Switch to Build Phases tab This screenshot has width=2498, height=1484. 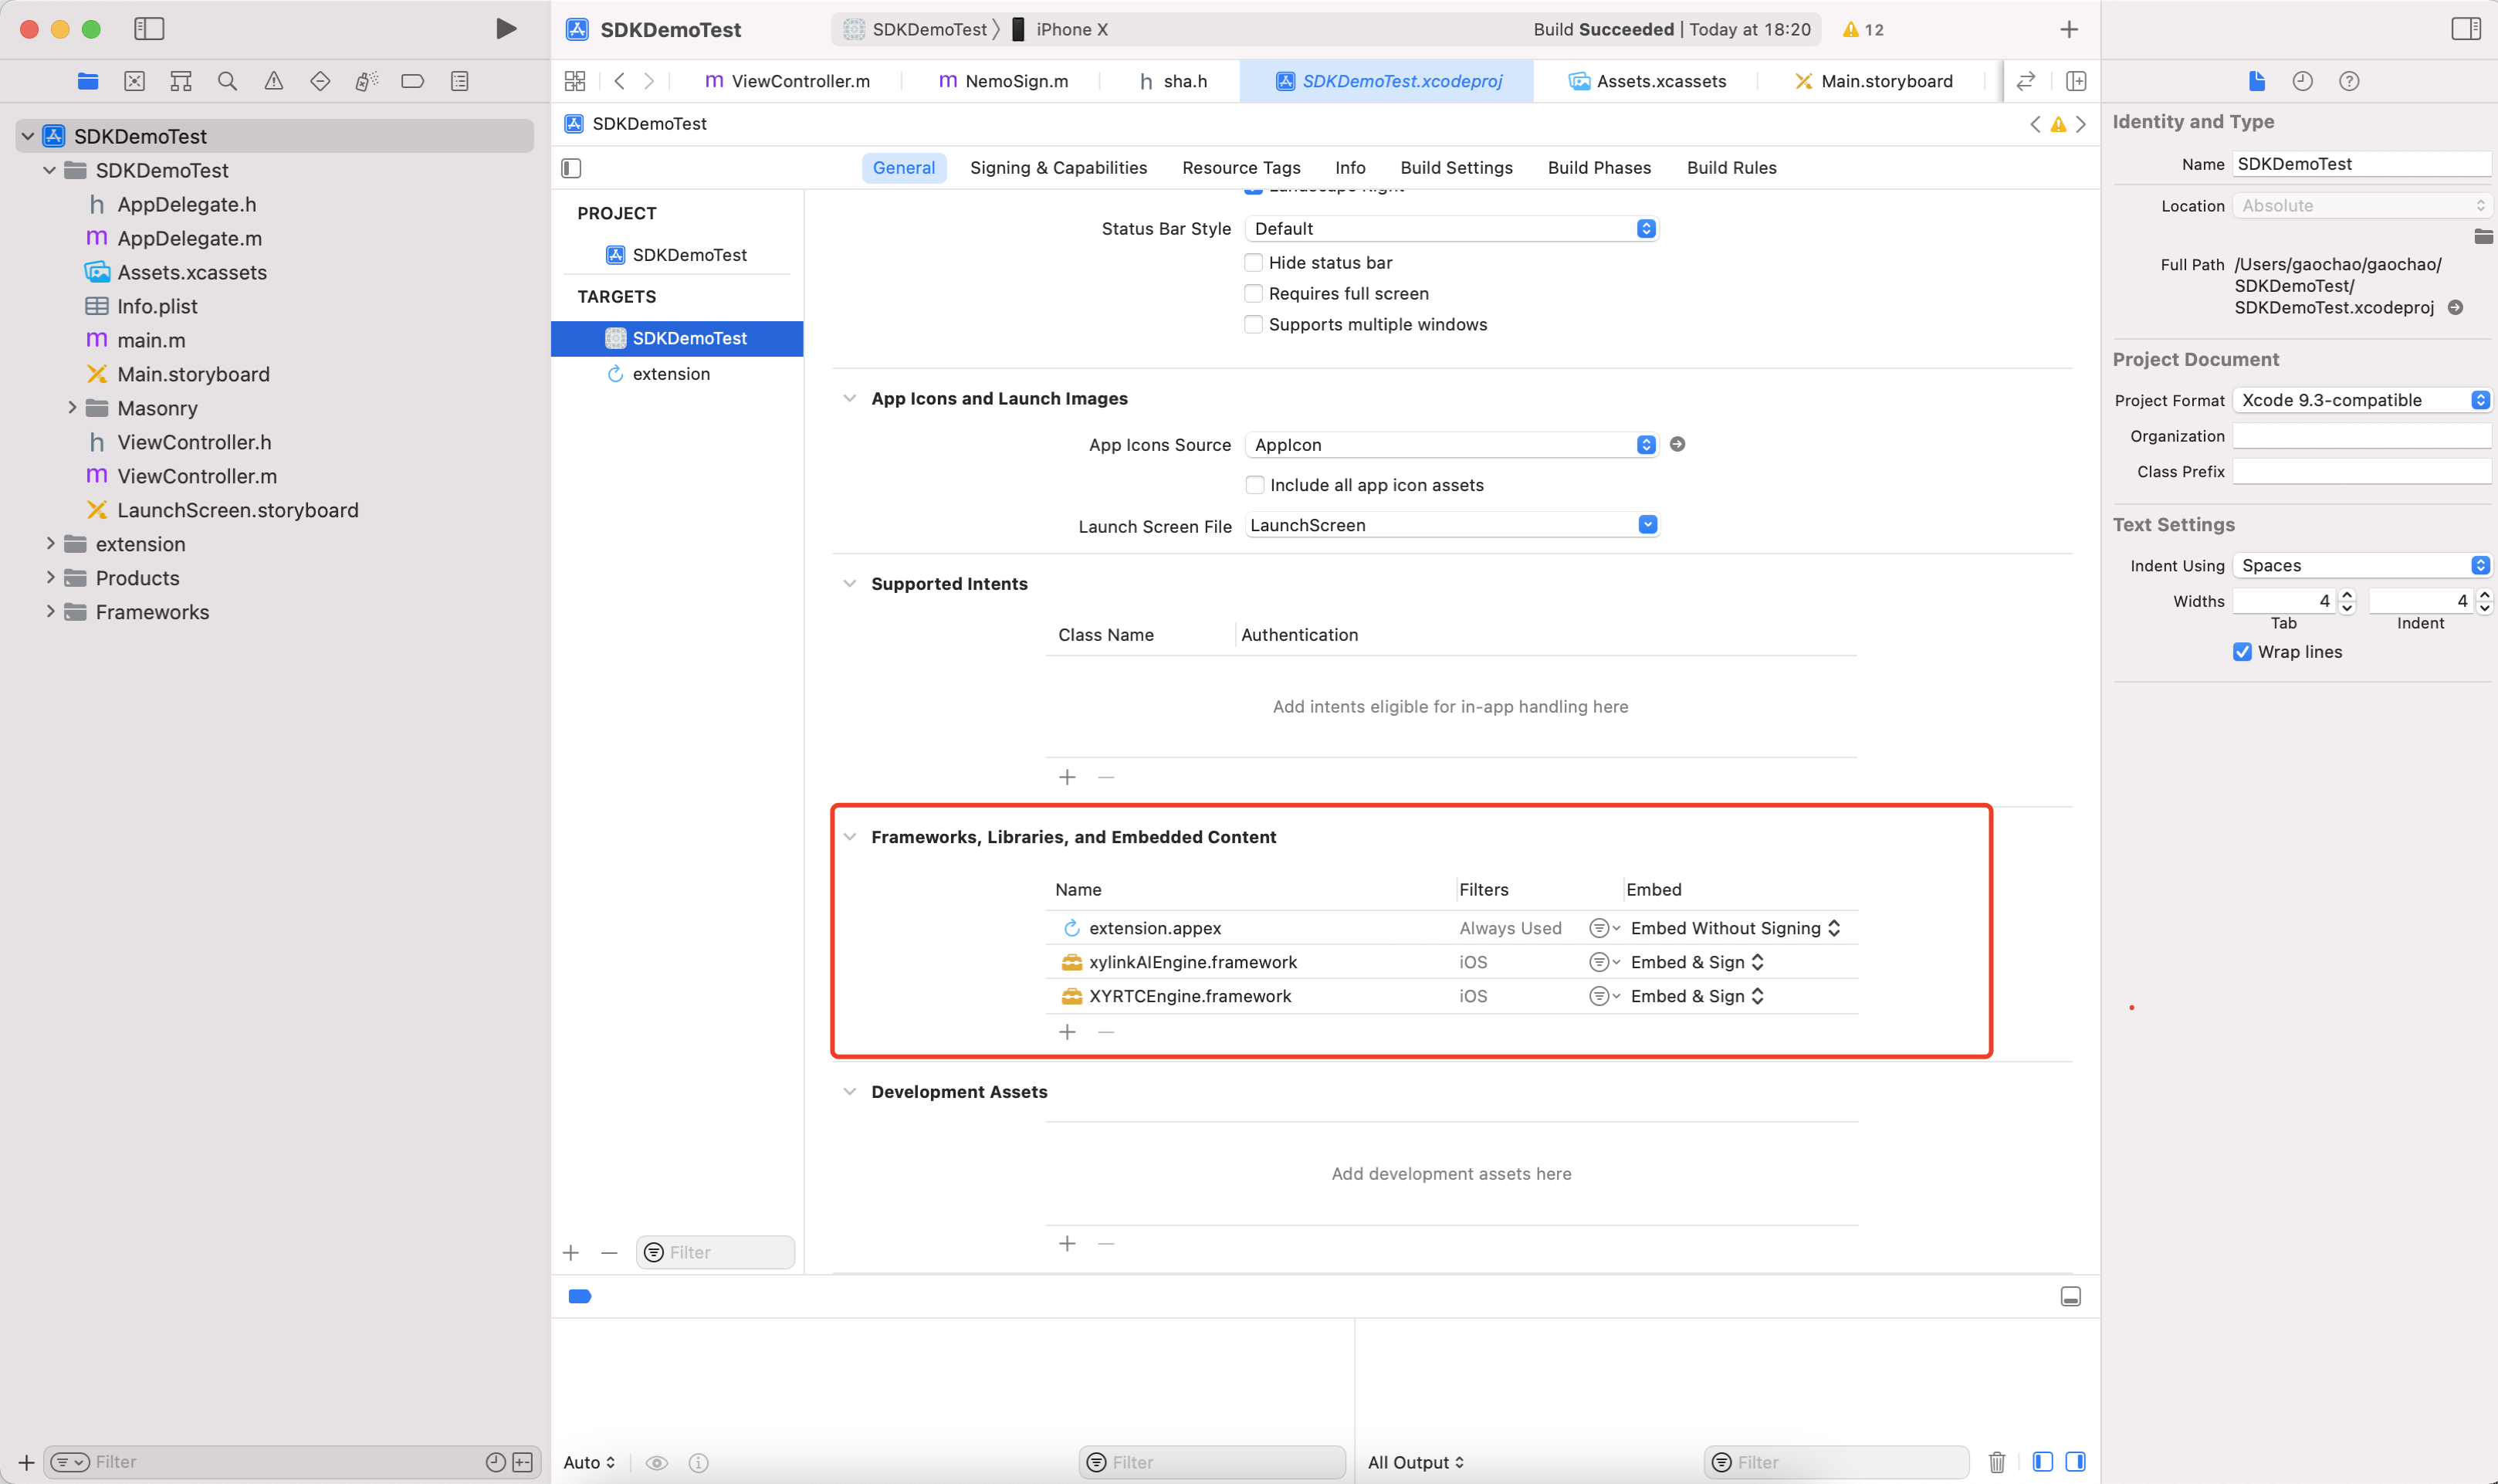coord(1599,168)
